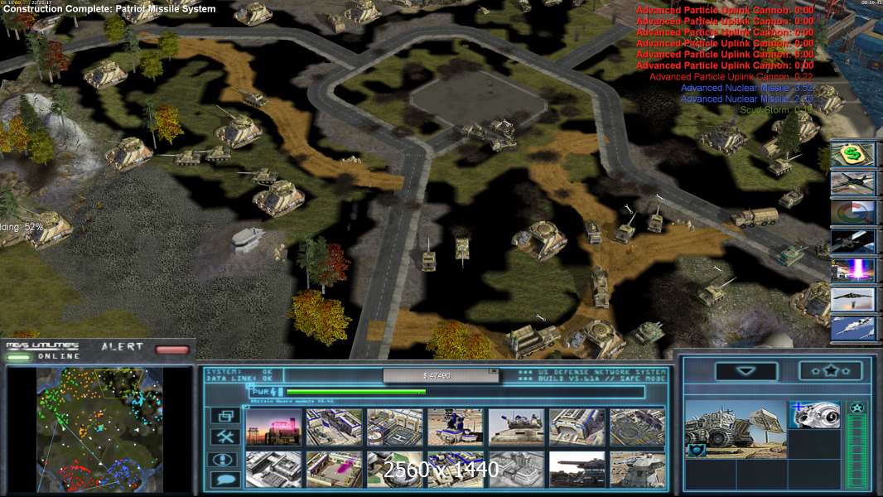
Task: Build the Patriot missile launcher structure
Action: point(456,427)
